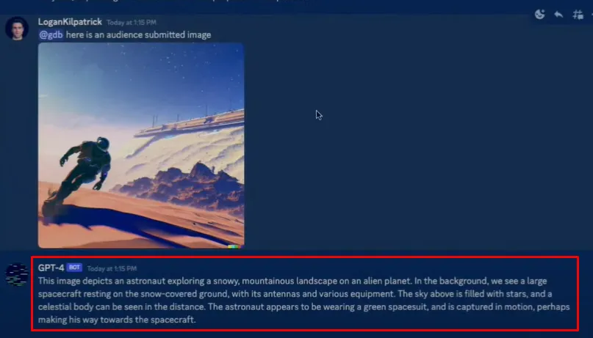Viewport: 593px width, 338px height.
Task: Click the line starting 'spacecraft resting on the snow-covered'
Action: [295, 294]
